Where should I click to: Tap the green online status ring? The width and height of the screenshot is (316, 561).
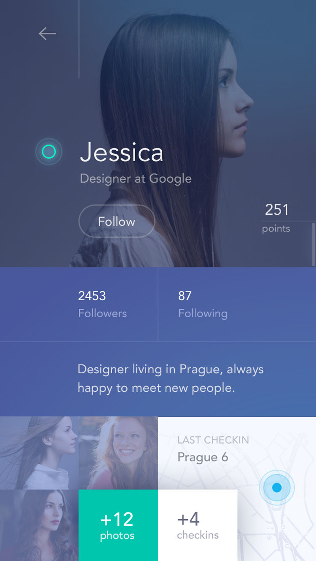click(x=49, y=151)
